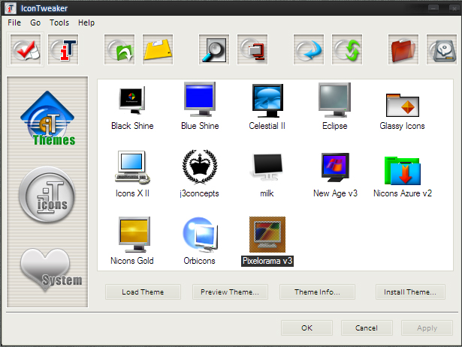Click the Cancel button

[x=367, y=328]
